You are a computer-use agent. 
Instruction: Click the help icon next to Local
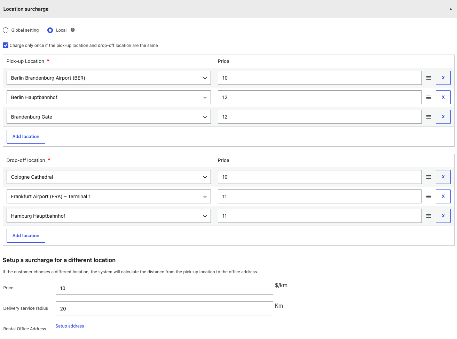pyautogui.click(x=72, y=30)
